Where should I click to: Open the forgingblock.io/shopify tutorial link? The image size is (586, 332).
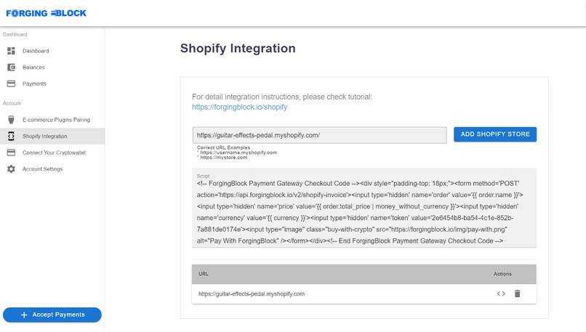coord(239,107)
